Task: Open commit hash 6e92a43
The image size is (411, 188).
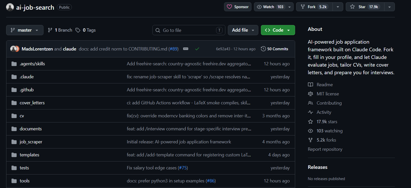Action: point(223,49)
